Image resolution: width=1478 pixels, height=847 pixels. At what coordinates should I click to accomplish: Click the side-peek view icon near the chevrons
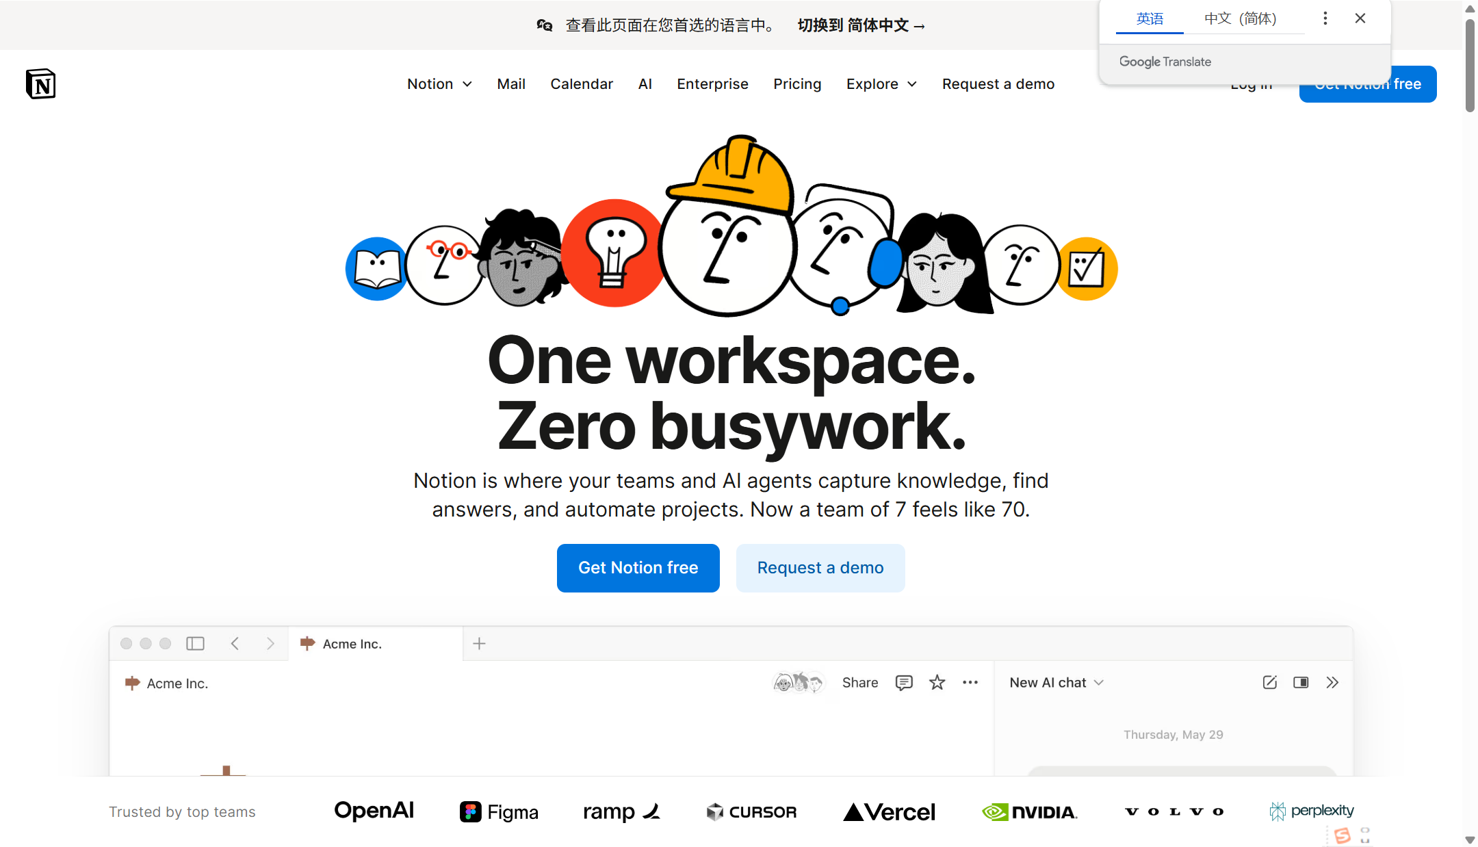[1300, 682]
